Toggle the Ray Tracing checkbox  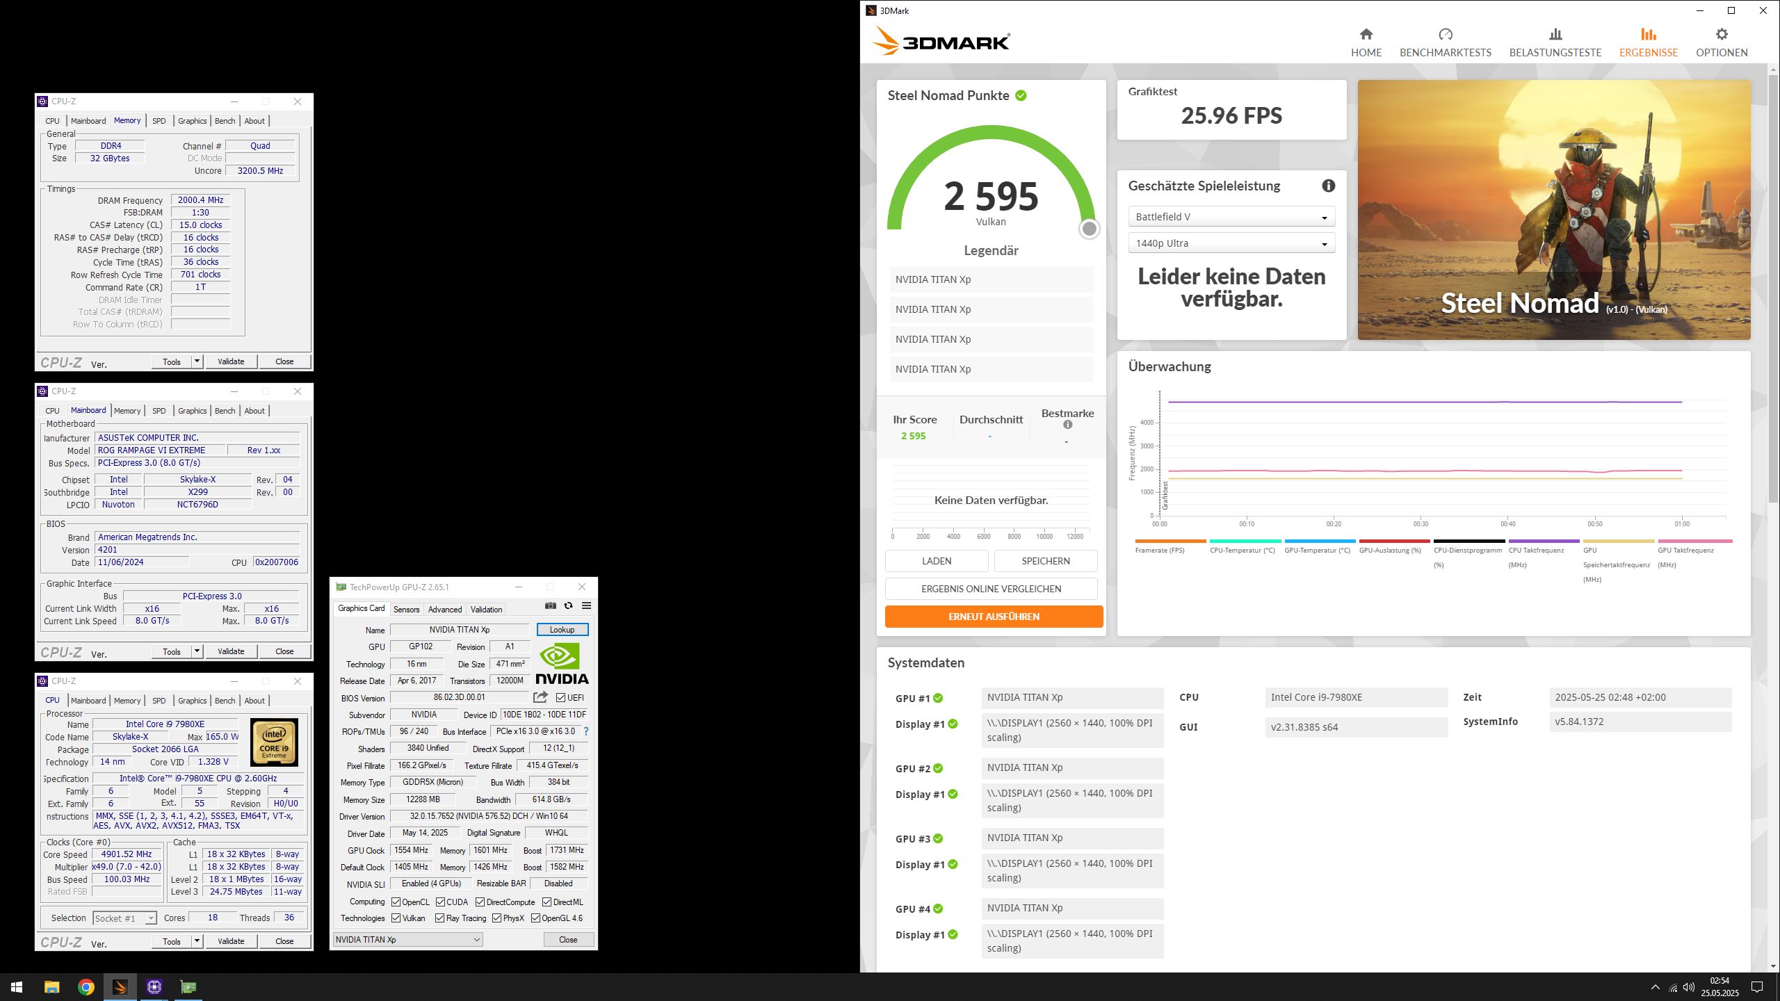[x=439, y=918]
